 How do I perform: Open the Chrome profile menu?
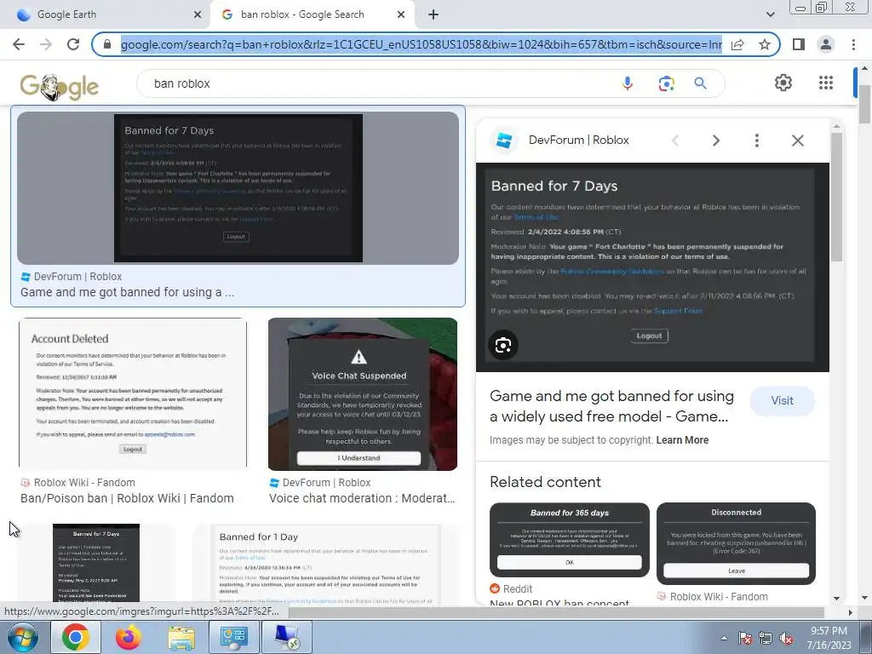pyautogui.click(x=826, y=44)
